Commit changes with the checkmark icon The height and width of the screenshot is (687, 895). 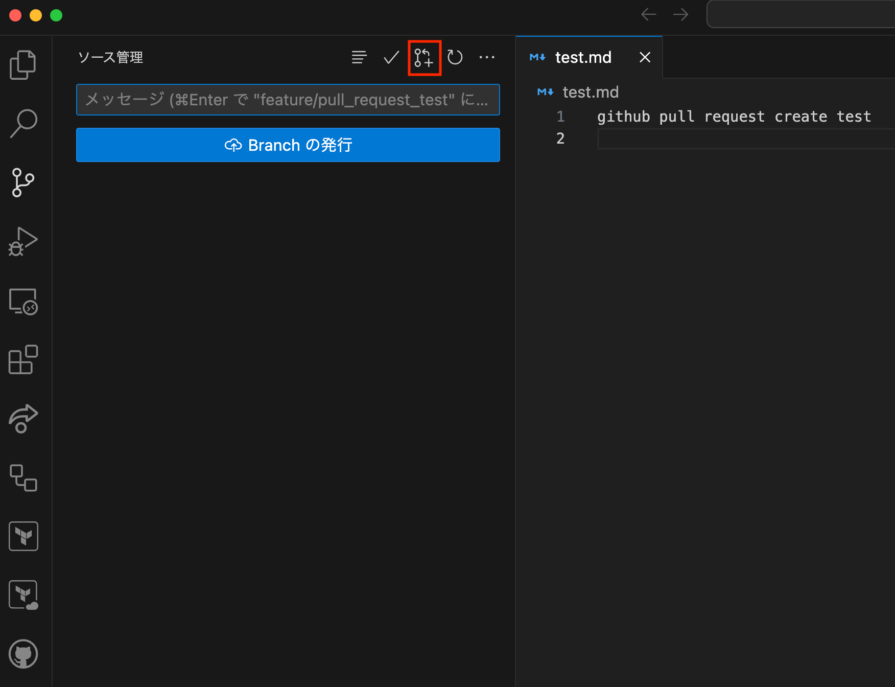tap(390, 57)
